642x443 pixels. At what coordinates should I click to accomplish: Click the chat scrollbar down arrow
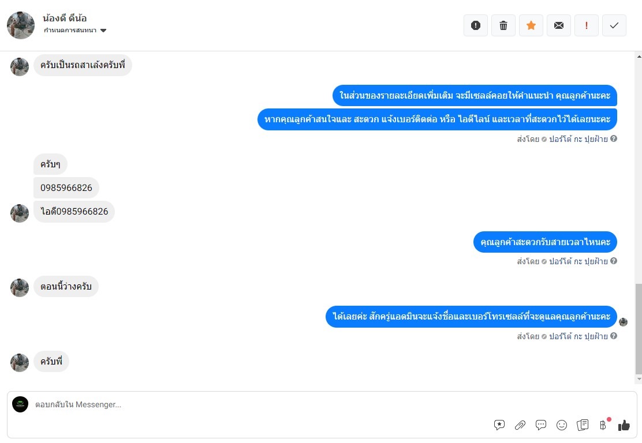638,379
